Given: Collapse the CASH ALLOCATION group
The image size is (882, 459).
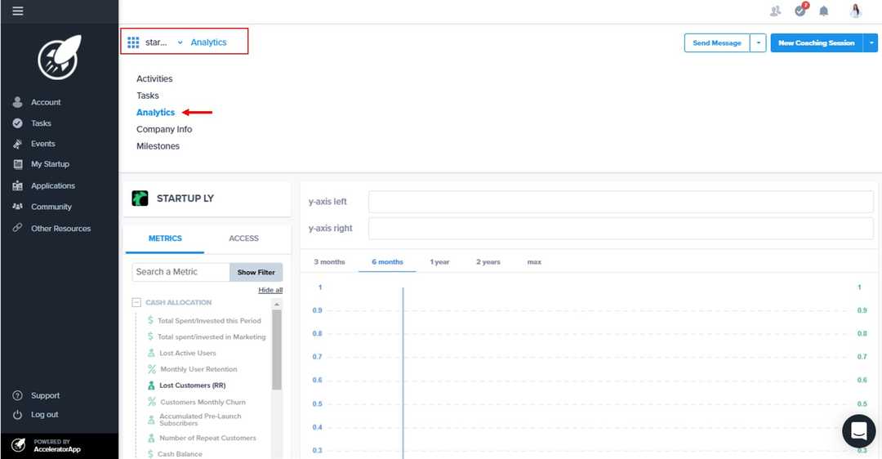Looking at the screenshot, I should (136, 303).
